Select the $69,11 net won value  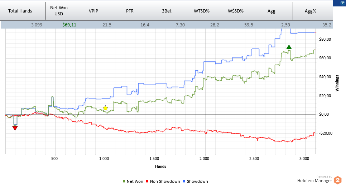tap(69, 25)
